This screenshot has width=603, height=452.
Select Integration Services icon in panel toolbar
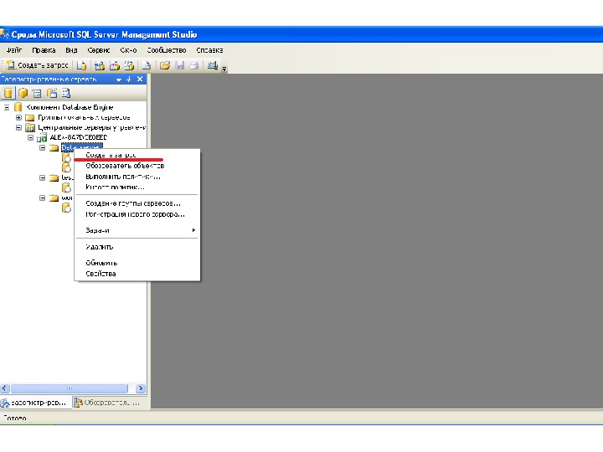click(x=66, y=93)
